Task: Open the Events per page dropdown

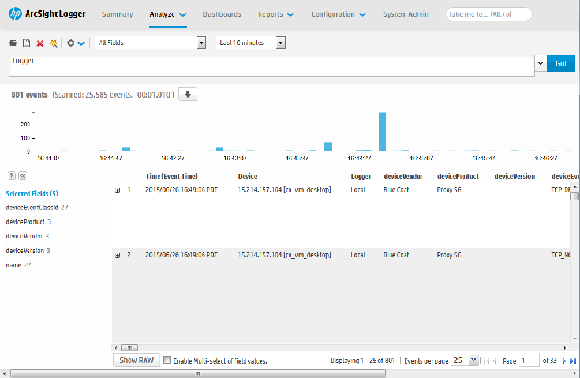Action: [x=473, y=360]
